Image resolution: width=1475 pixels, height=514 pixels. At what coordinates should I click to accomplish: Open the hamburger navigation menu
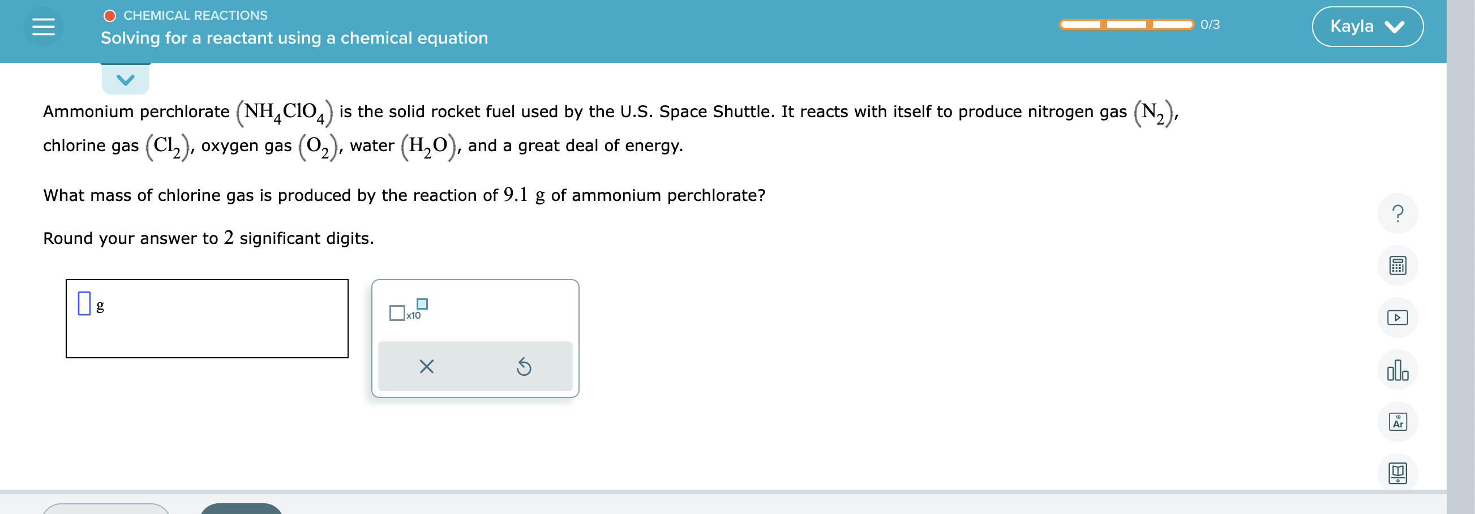click(45, 26)
